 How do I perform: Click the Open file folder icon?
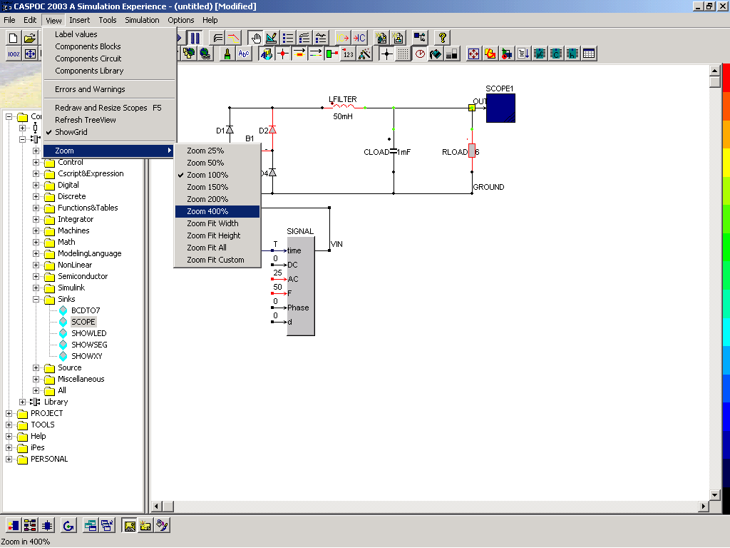30,38
